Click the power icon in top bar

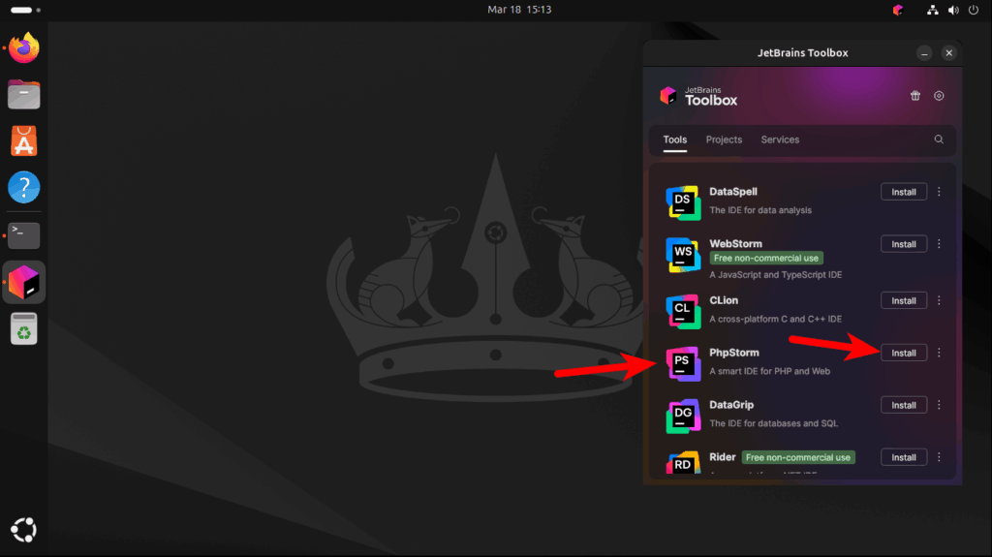pos(974,10)
